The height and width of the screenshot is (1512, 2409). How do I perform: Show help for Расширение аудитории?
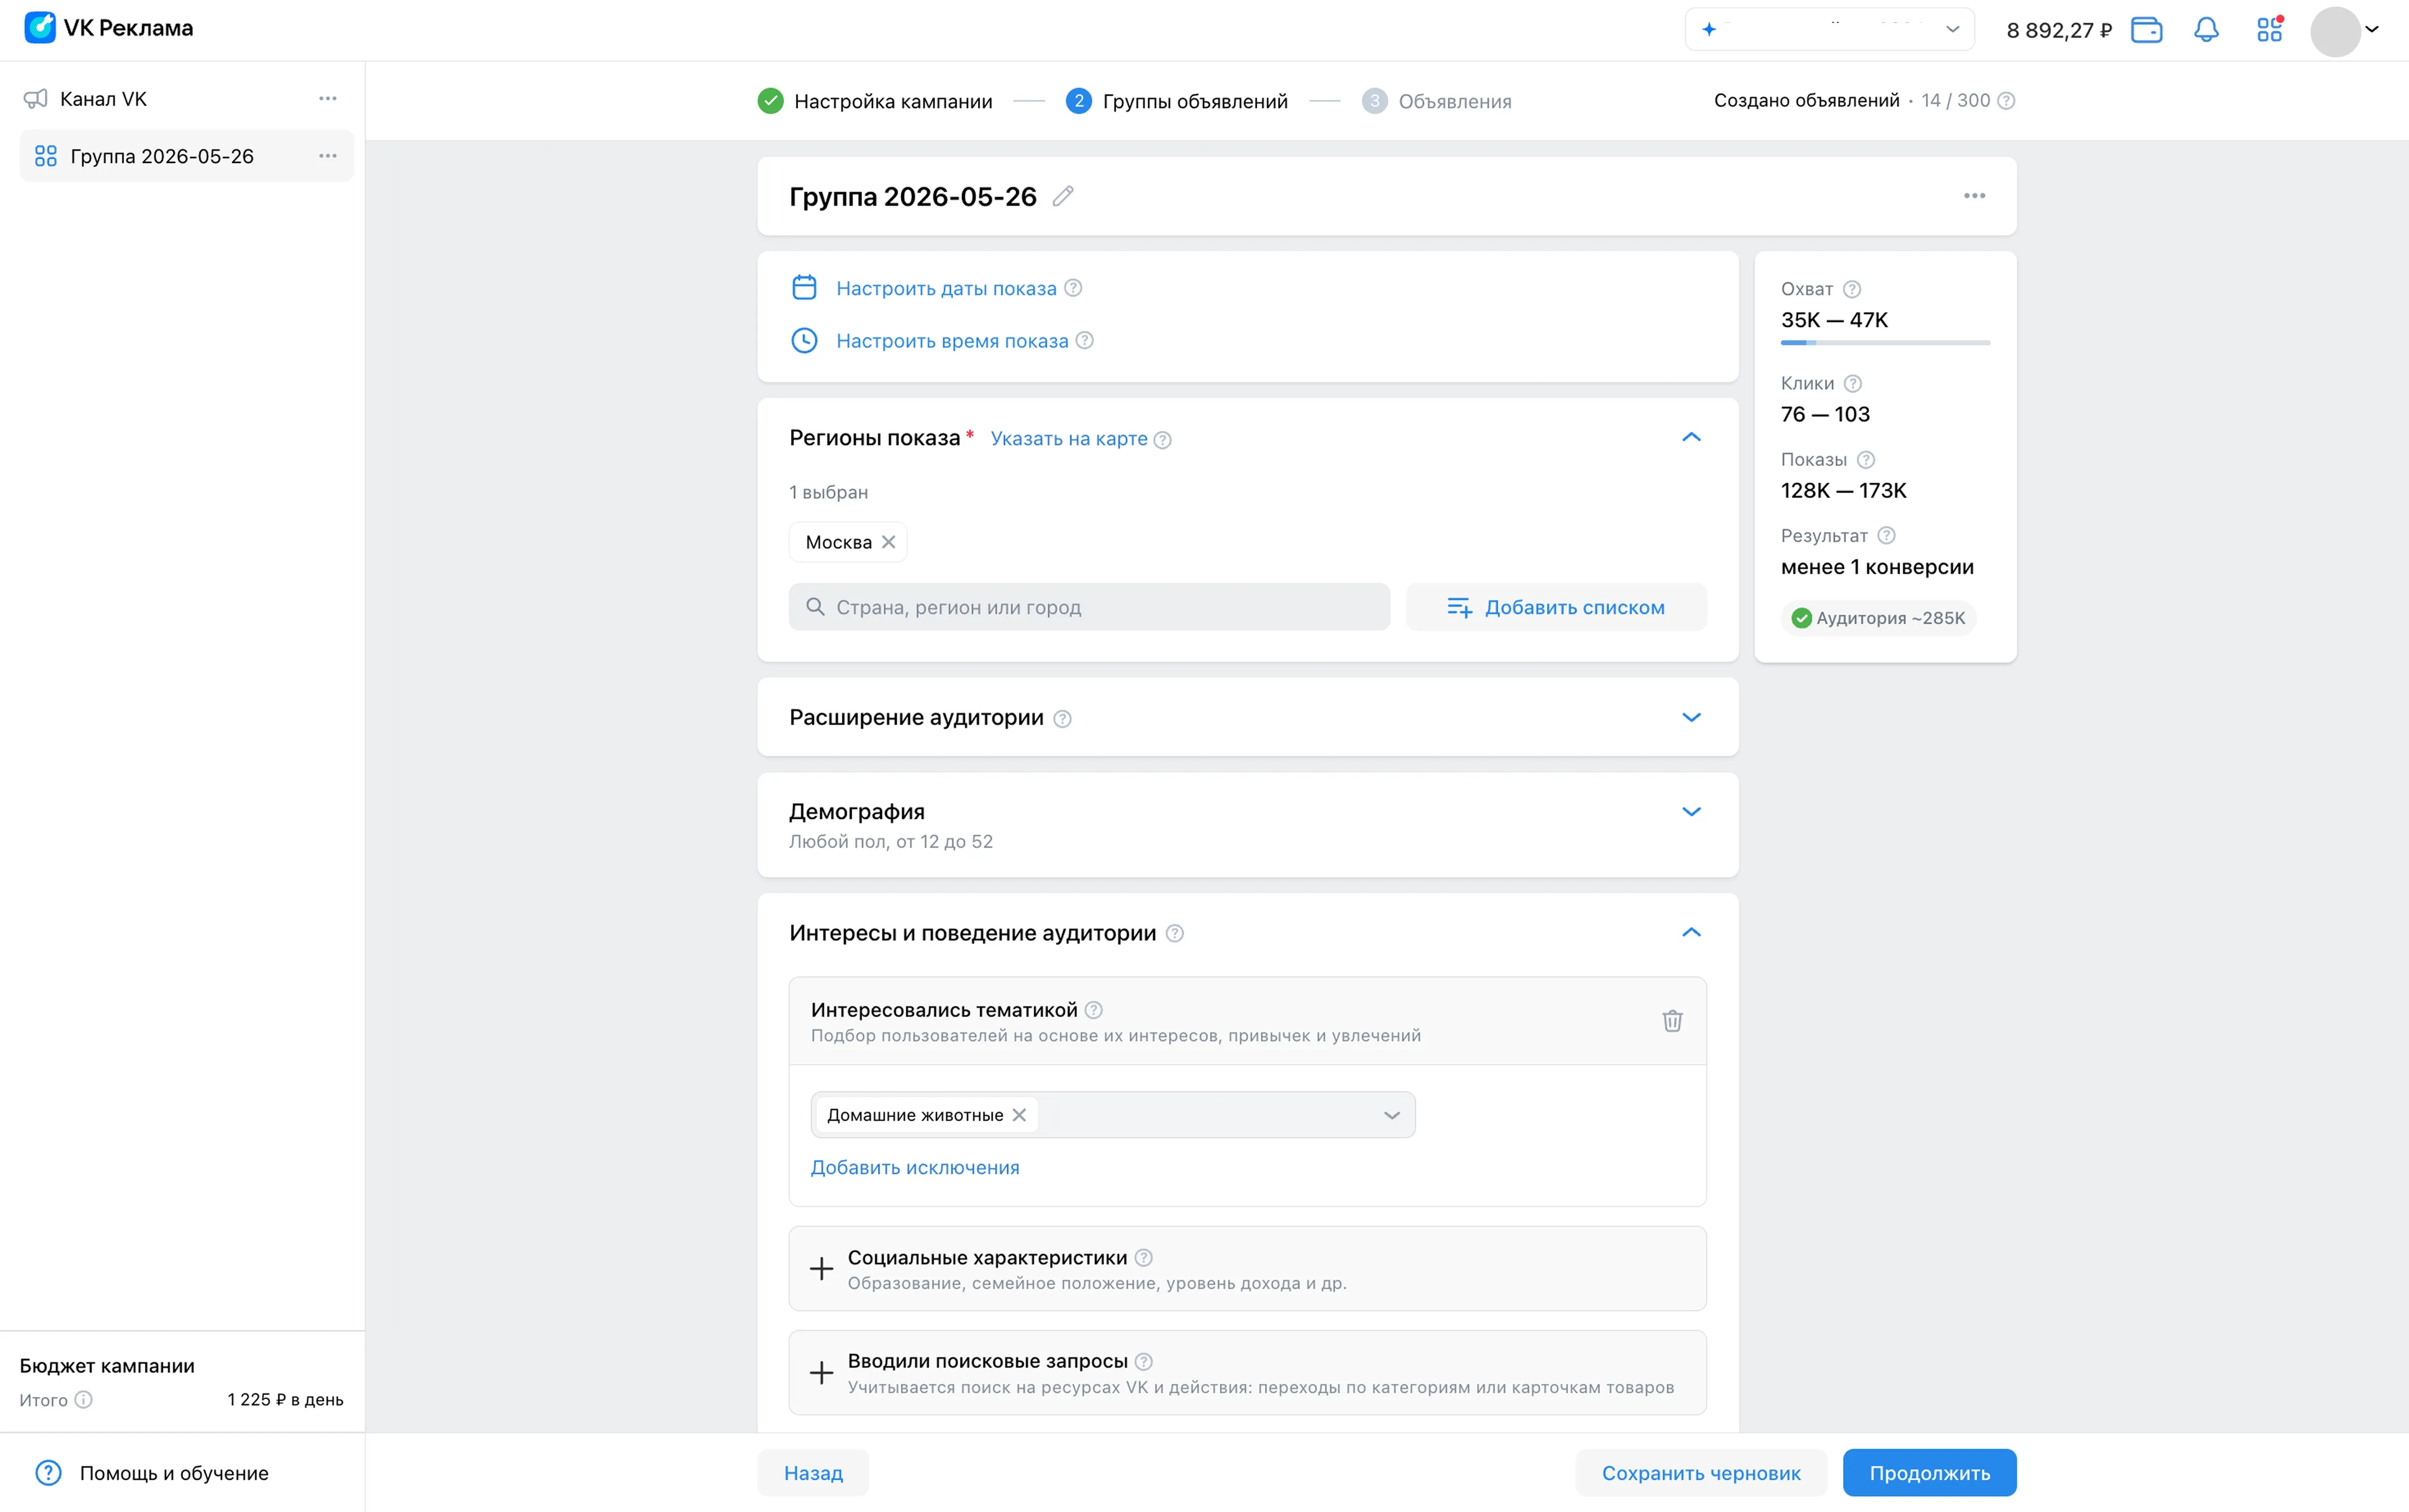pos(1063,719)
